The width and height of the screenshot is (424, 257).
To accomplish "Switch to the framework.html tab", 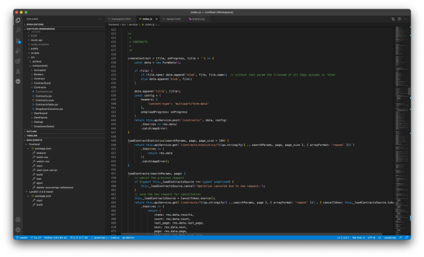I will [x=121, y=19].
